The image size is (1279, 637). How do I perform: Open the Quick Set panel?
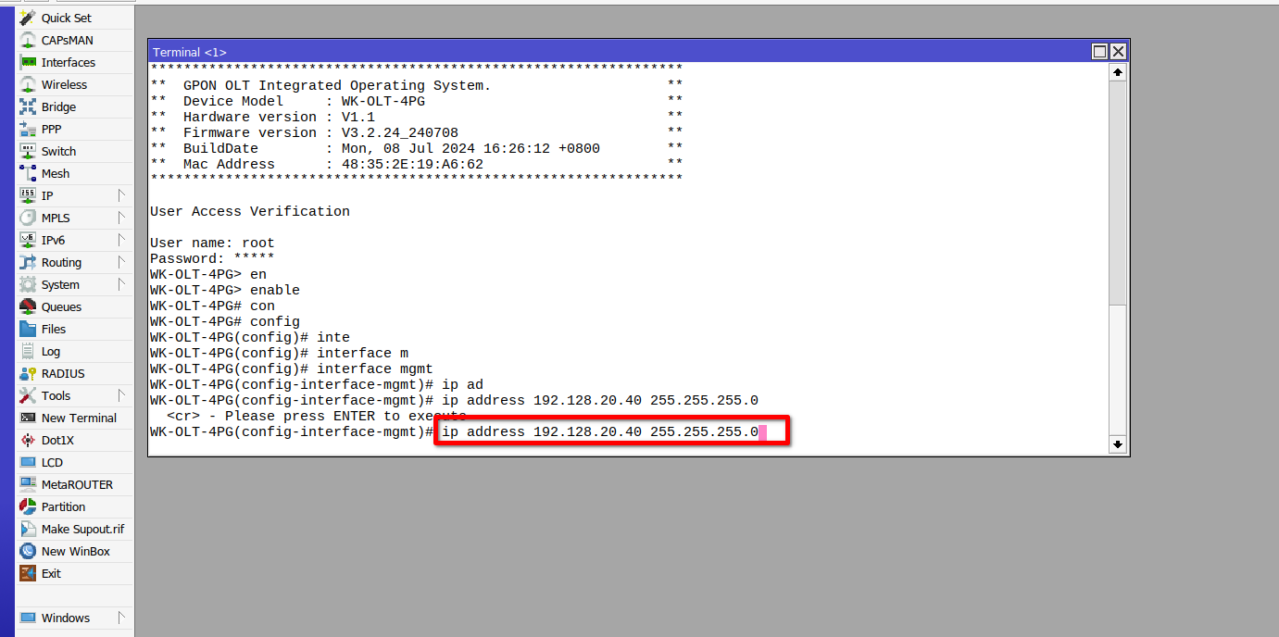tap(65, 17)
